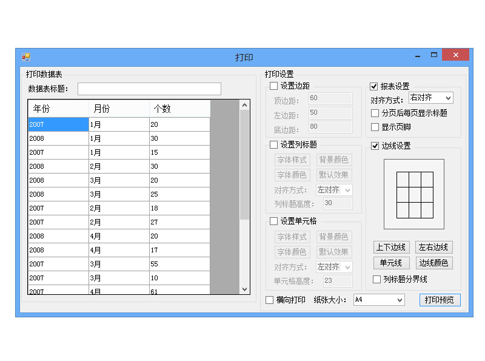Click the vertical scrollbar thumb
Viewport: 485px width, 361px height.
245,164
